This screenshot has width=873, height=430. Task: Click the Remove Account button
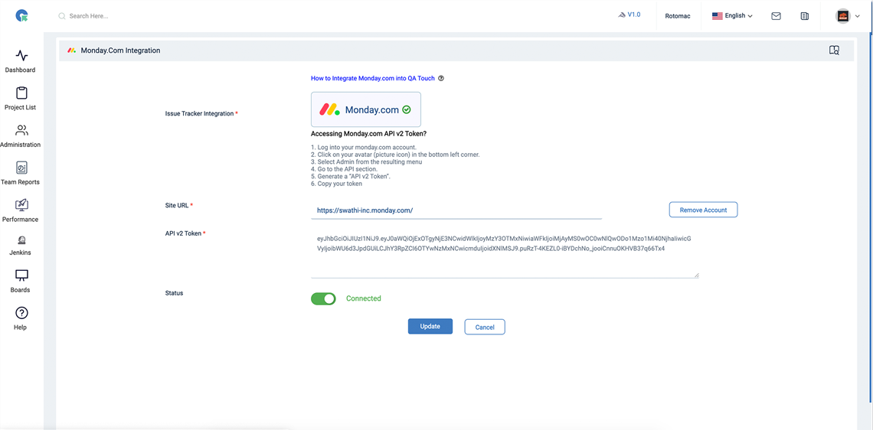click(x=703, y=210)
